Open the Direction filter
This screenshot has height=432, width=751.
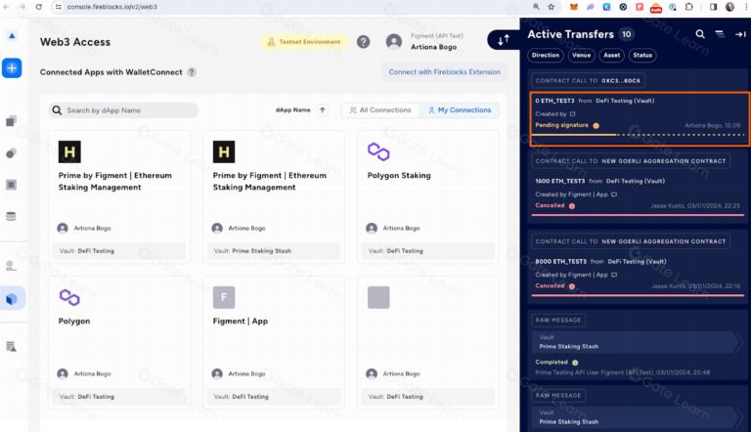pos(545,55)
